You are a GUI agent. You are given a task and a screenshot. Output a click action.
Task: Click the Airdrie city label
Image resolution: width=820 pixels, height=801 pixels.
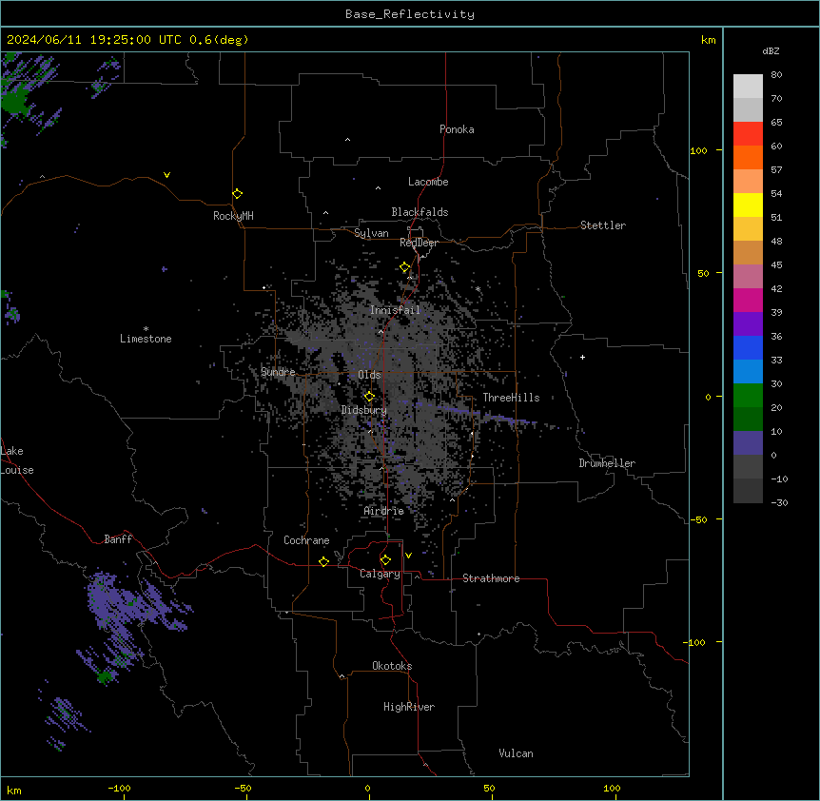click(x=383, y=511)
